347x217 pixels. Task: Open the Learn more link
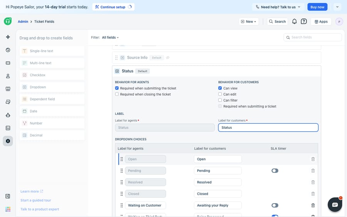[x=32, y=191]
